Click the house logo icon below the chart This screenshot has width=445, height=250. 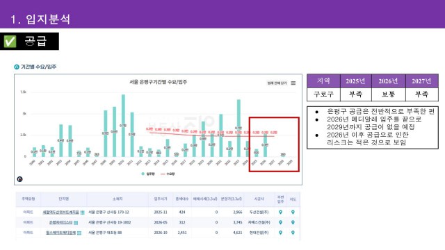[x=20, y=179]
